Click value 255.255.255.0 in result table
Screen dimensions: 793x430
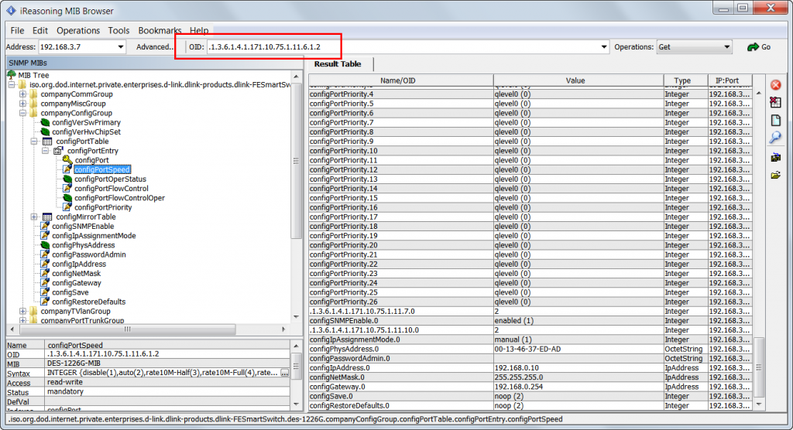coord(519,377)
